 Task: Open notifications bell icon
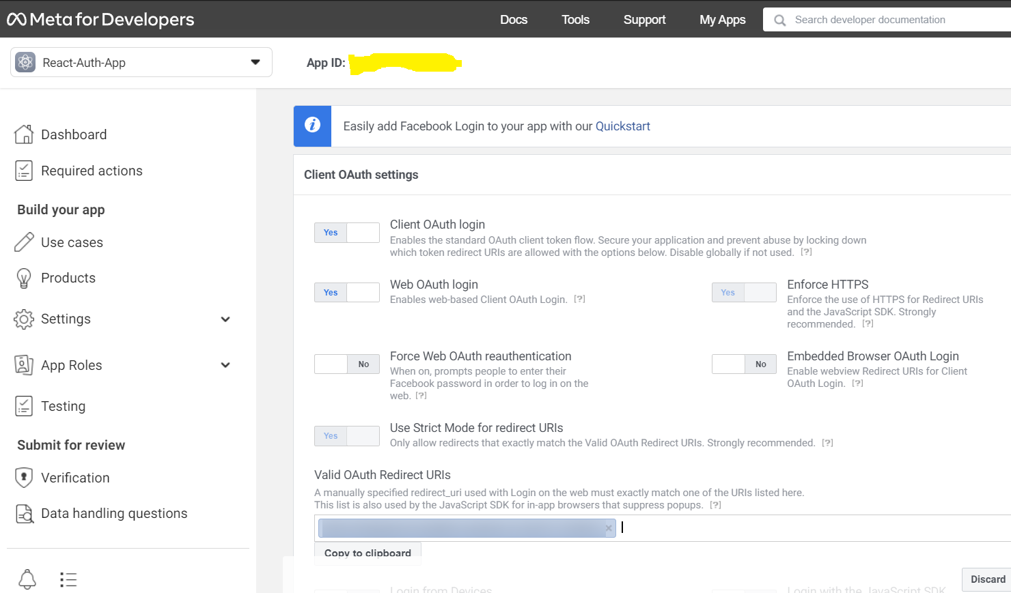tap(27, 579)
